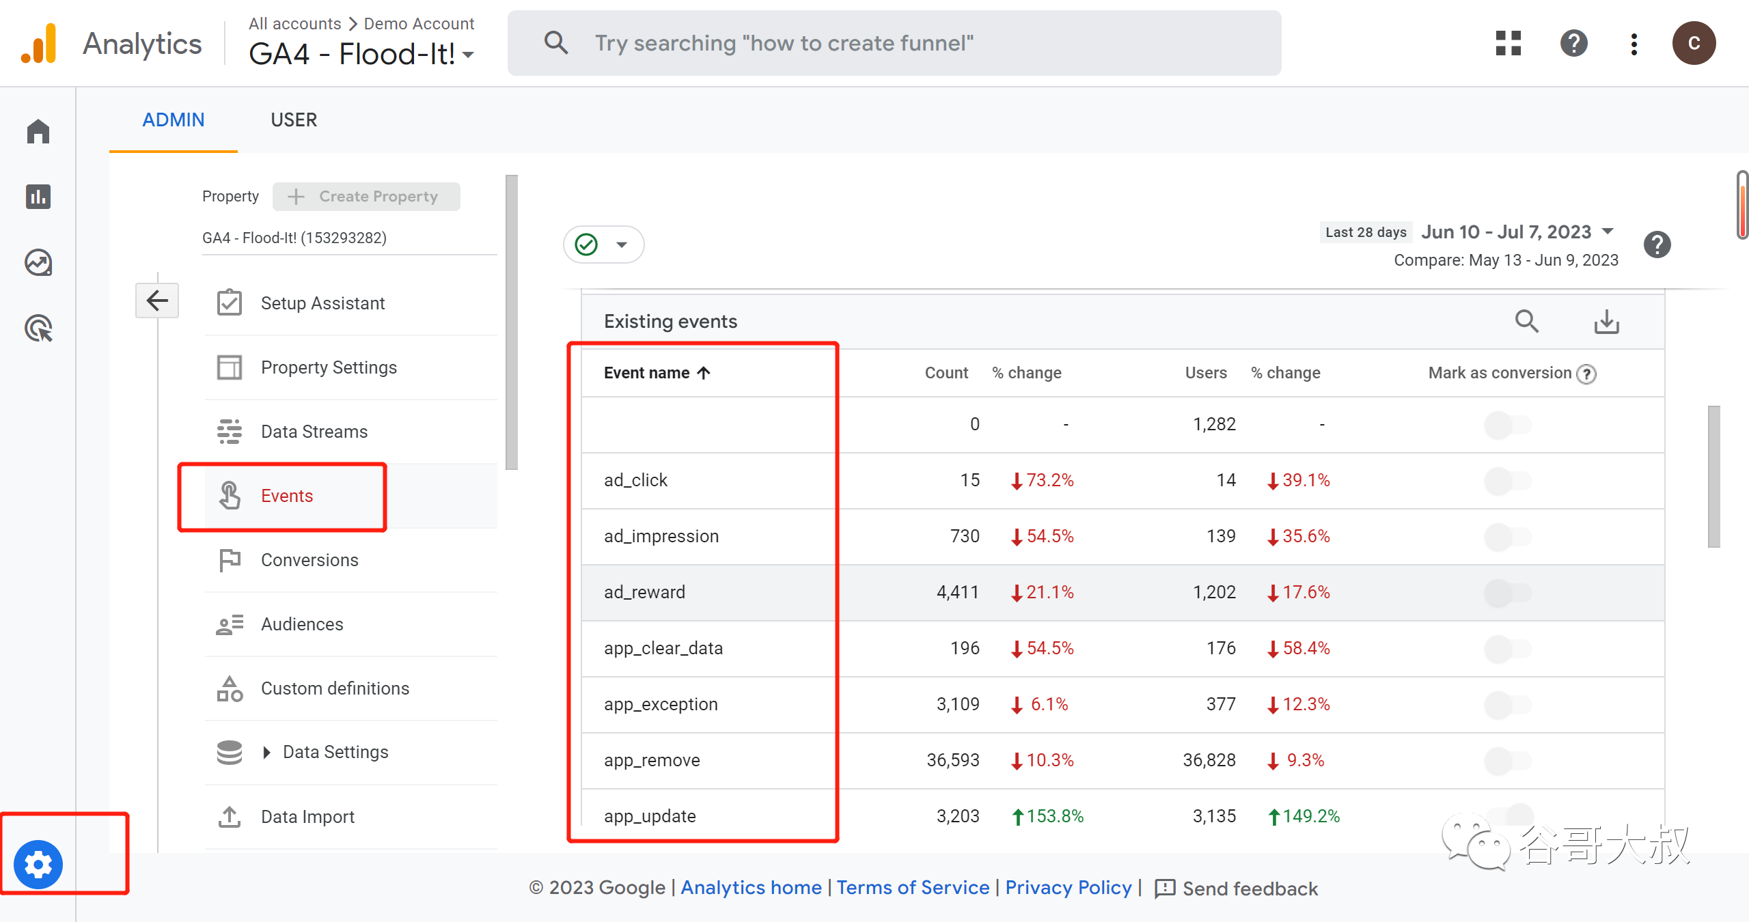Expand Data Settings submenu
Viewport: 1749px width, 922px height.
point(267,752)
